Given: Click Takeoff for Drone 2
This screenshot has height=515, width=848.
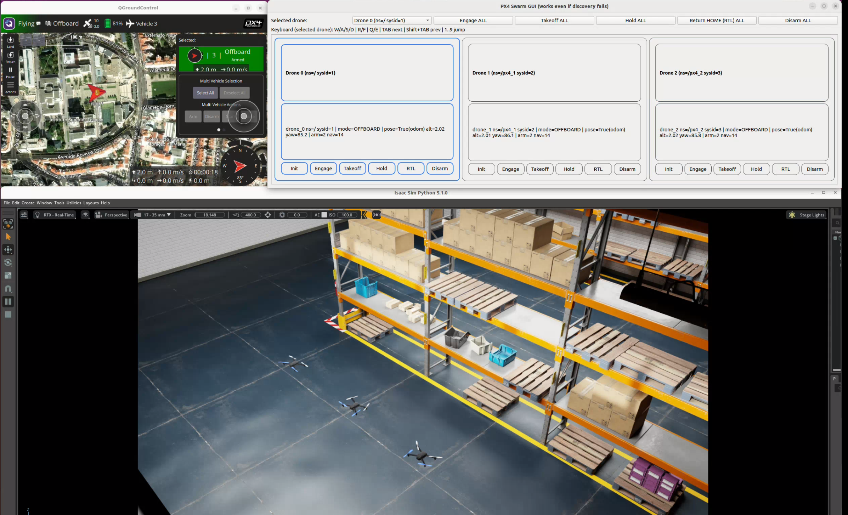Looking at the screenshot, I should pyautogui.click(x=727, y=169).
